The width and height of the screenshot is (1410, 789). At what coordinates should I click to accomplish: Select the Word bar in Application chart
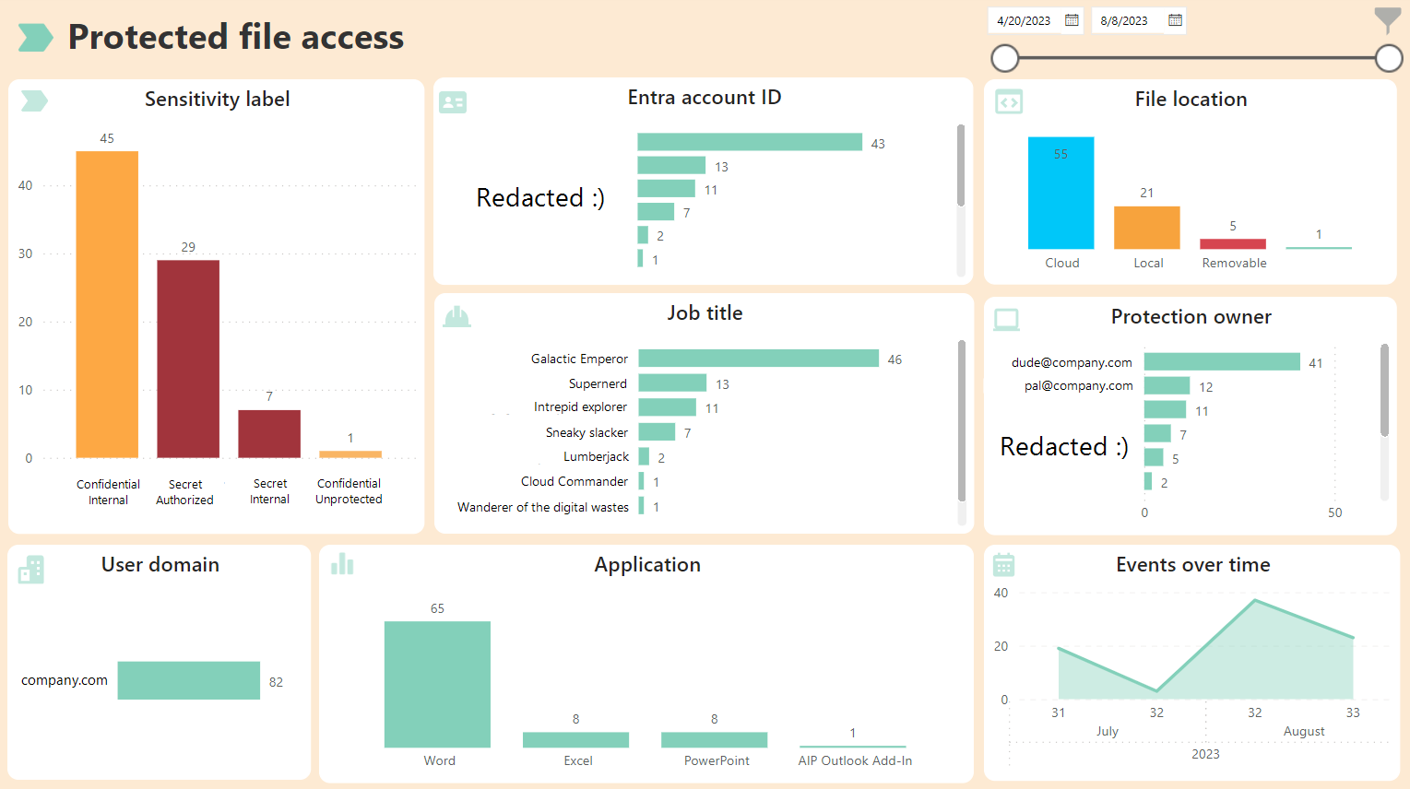(437, 684)
